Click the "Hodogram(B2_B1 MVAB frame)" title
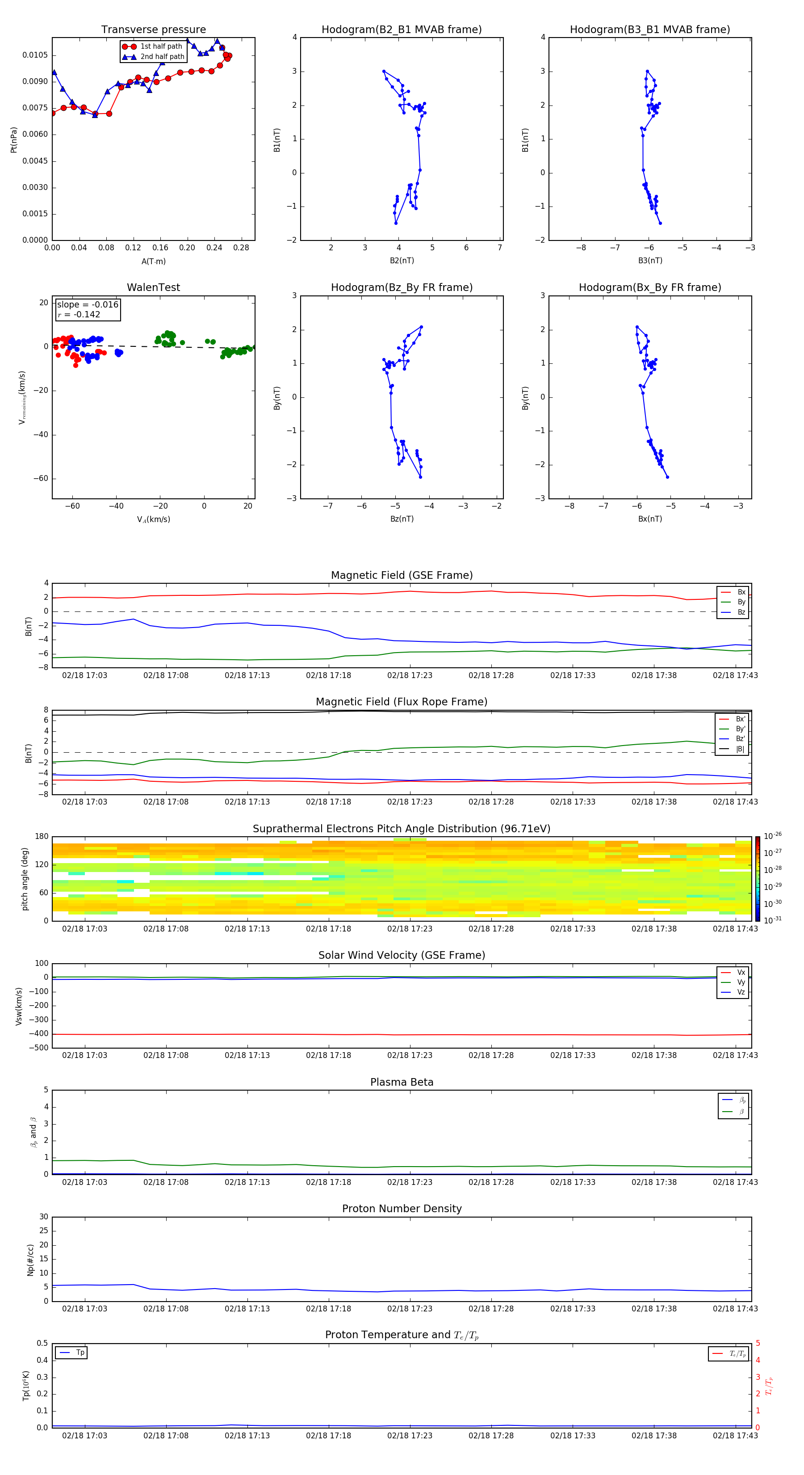The height and width of the screenshot is (1475, 804). pyautogui.click(x=402, y=30)
